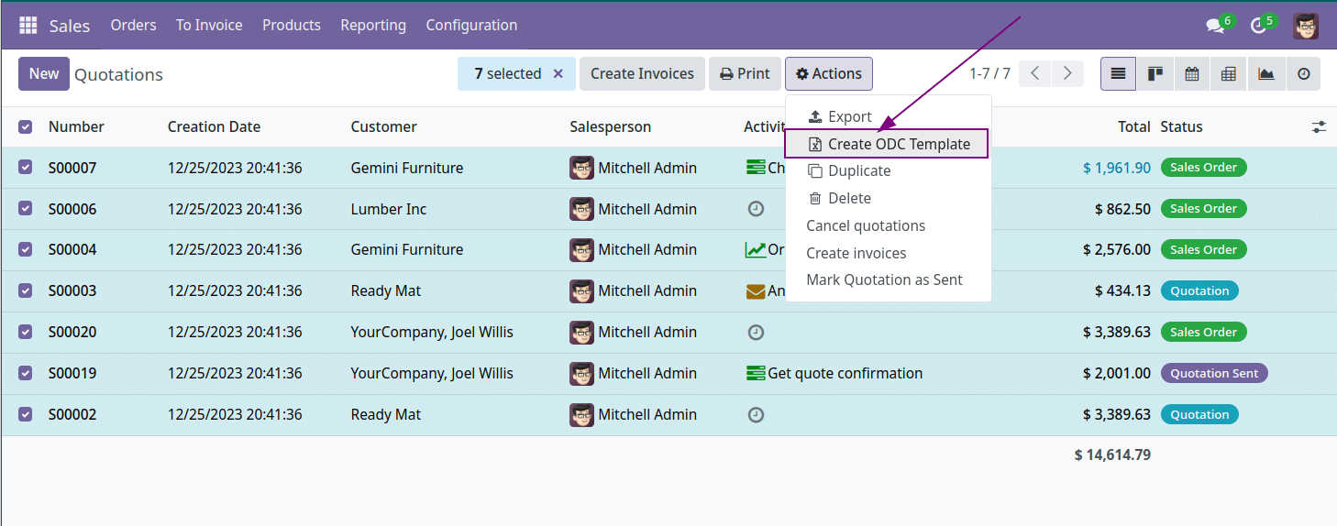Open the apps grid home menu
The height and width of the screenshot is (526, 1337).
coord(28,26)
